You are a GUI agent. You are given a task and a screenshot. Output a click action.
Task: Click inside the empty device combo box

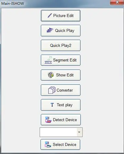(x=58, y=132)
